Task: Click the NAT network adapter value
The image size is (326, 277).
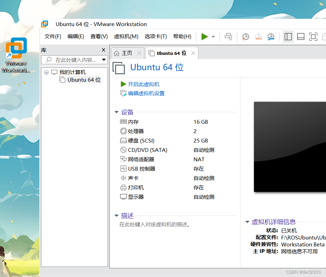Action: (x=199, y=160)
